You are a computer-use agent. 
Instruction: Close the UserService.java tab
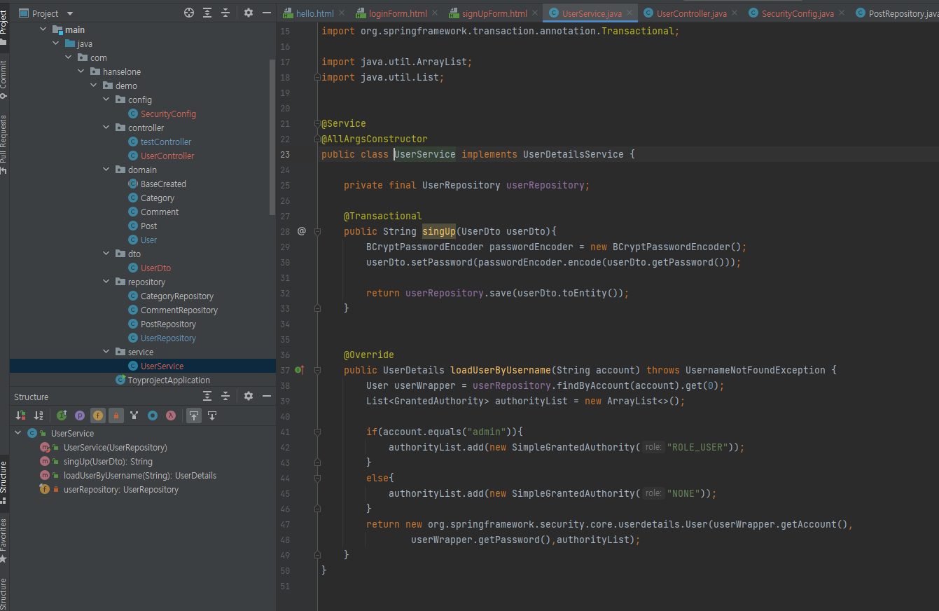click(629, 13)
